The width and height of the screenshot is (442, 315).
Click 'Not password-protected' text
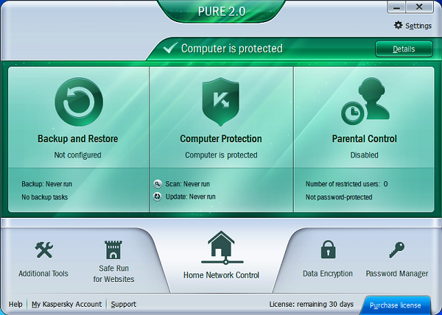pos(339,197)
